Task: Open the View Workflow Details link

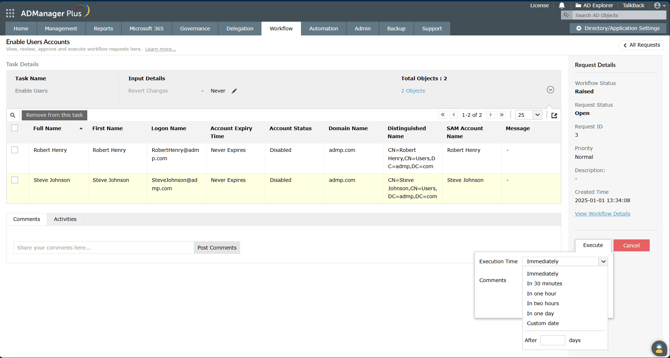Action: click(603, 214)
